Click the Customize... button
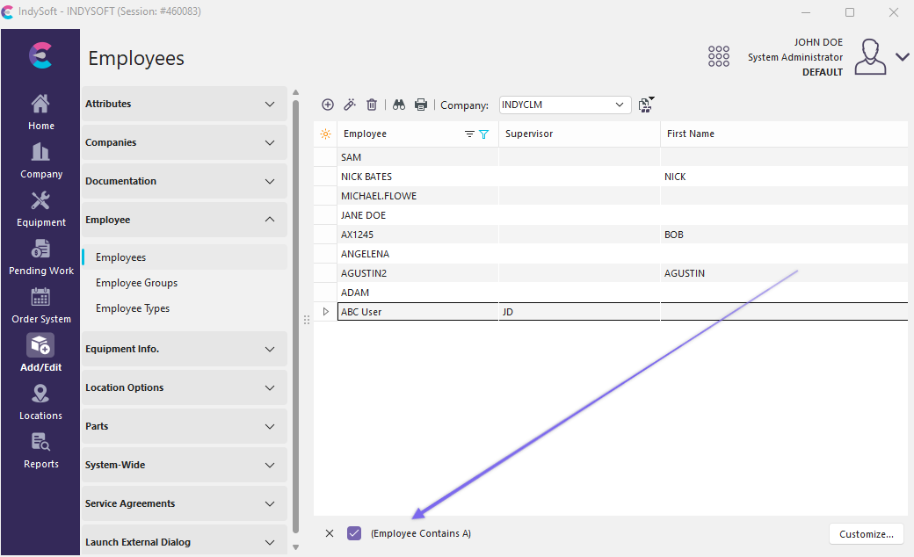The width and height of the screenshot is (914, 557). pyautogui.click(x=866, y=533)
